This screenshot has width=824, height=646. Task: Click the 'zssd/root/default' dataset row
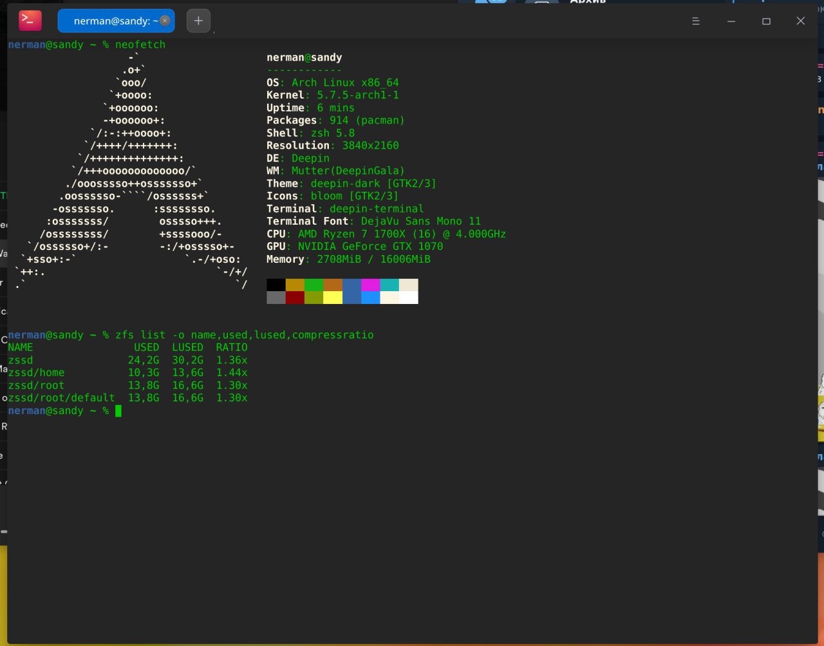(127, 397)
